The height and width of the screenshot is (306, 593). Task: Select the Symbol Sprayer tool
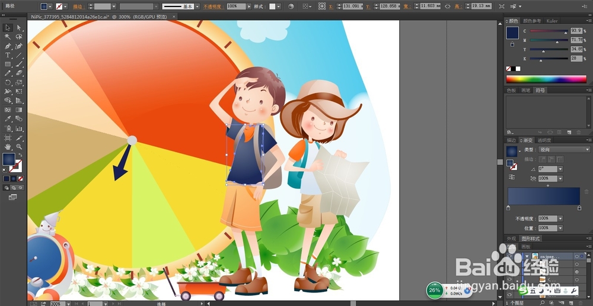click(8, 128)
